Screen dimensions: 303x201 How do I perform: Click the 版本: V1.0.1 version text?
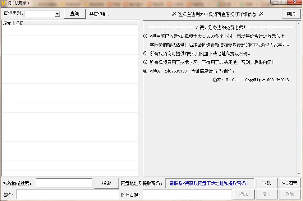226,80
